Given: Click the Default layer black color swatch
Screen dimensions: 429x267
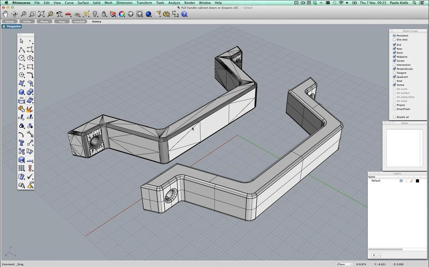Looking at the screenshot, I should (418, 181).
